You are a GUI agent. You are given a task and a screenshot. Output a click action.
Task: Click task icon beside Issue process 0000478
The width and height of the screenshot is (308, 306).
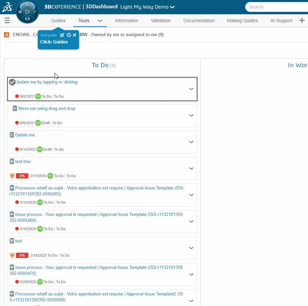[x=12, y=267]
